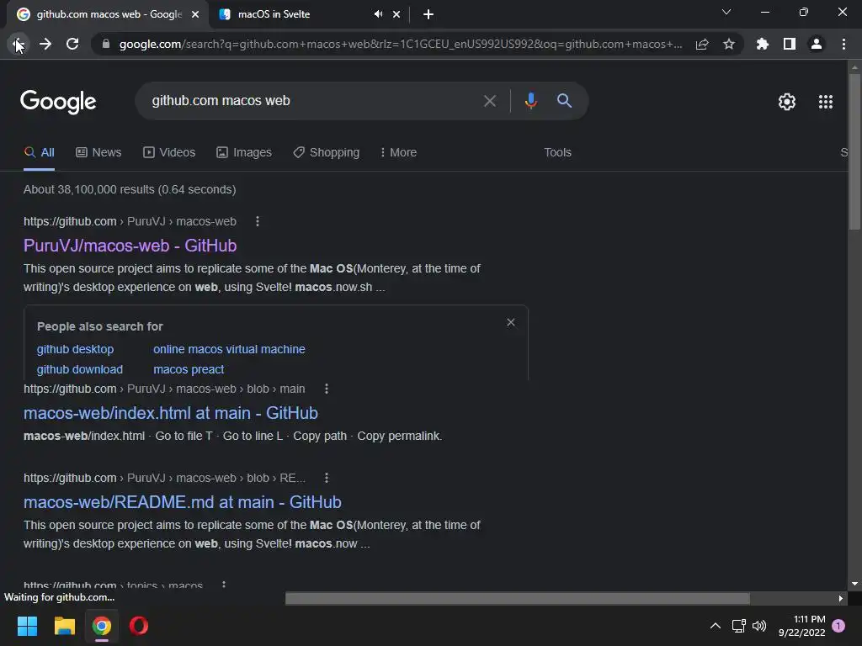Open Chrome three-dot menu
This screenshot has width=862, height=646.
pos(843,44)
